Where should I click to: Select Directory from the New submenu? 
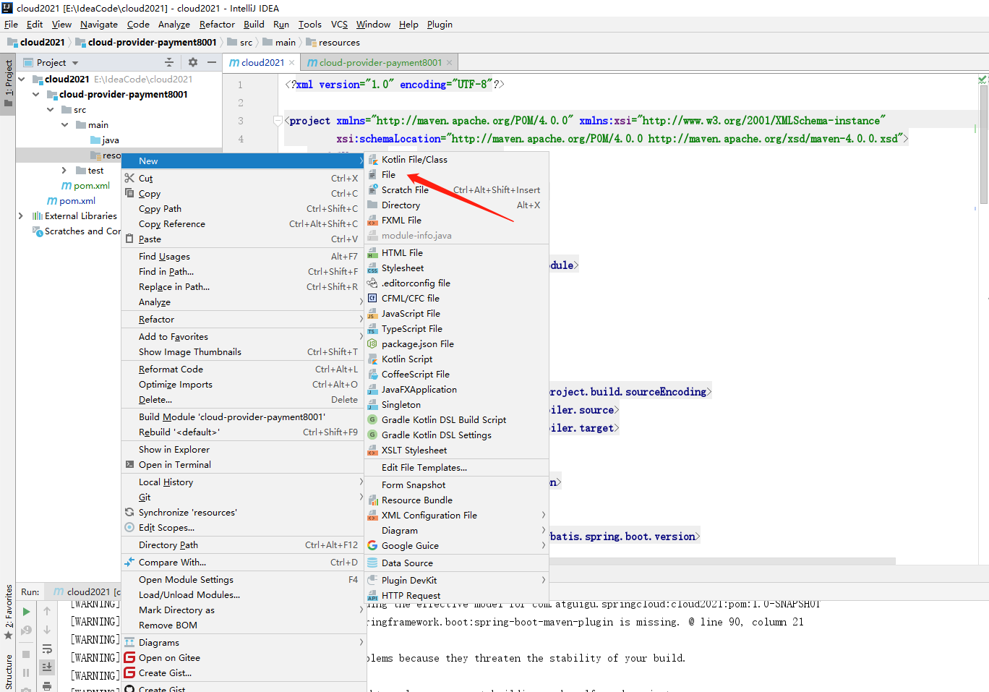click(x=456, y=205)
